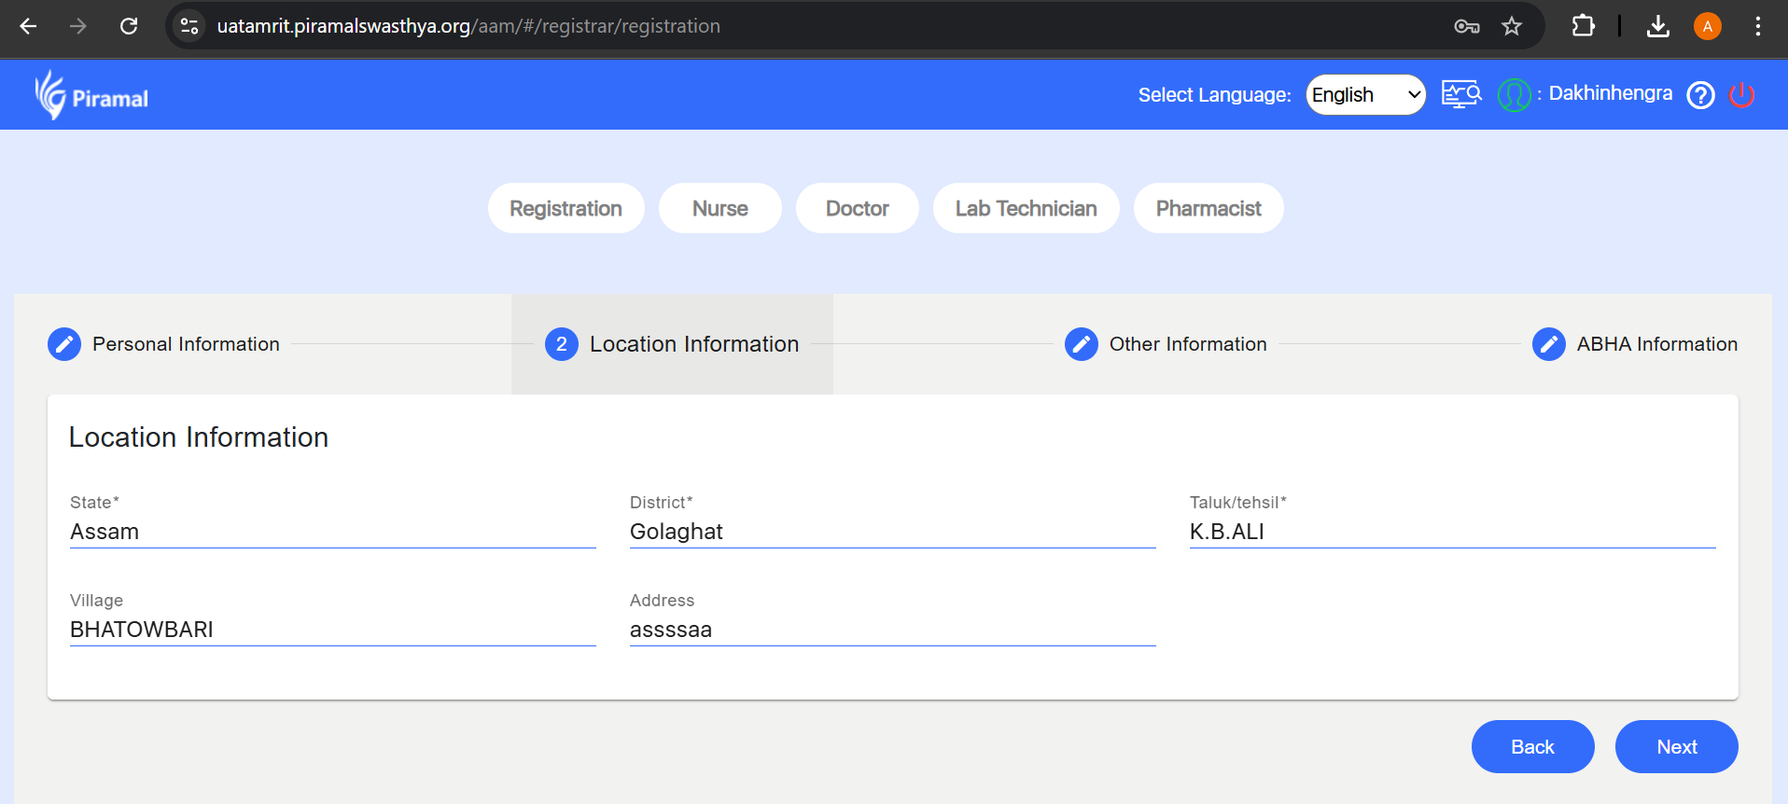The width and height of the screenshot is (1788, 804).
Task: Open the monitor search icon in header
Action: pyautogui.click(x=1460, y=94)
